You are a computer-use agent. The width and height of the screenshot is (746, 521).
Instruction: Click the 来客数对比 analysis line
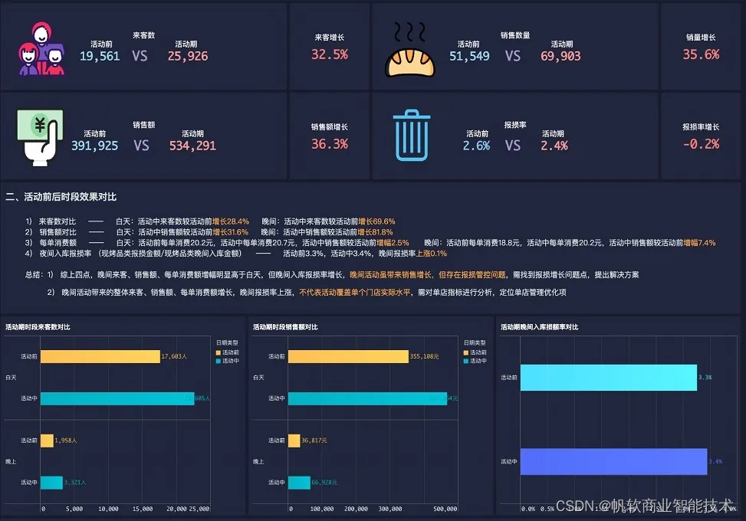(210, 221)
